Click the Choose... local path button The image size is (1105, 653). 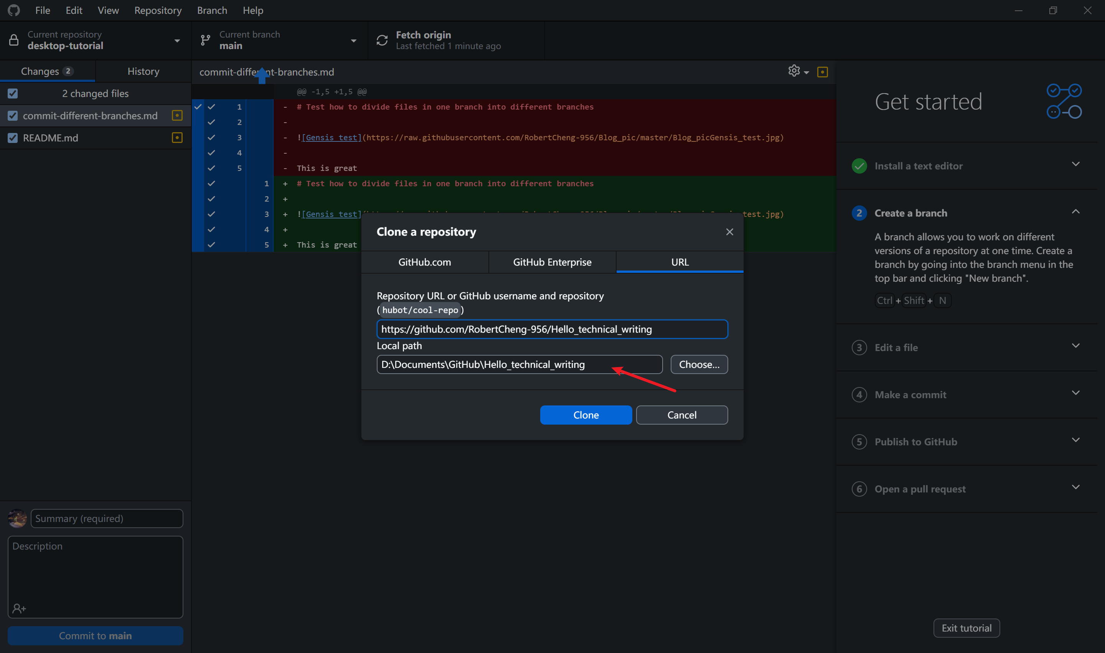(699, 364)
